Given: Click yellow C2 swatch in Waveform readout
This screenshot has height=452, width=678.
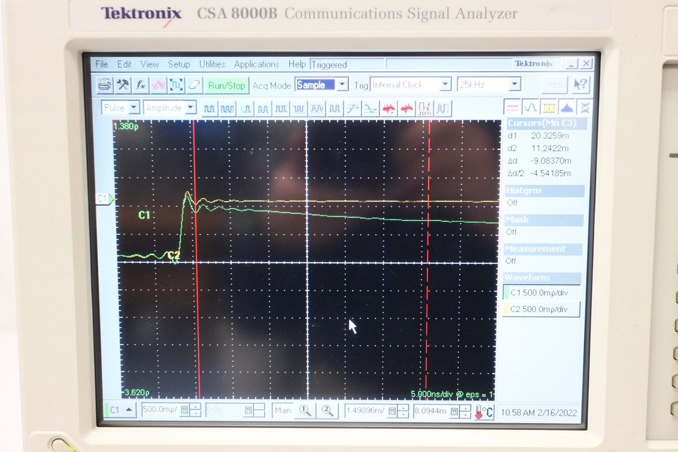Looking at the screenshot, I should (505, 309).
